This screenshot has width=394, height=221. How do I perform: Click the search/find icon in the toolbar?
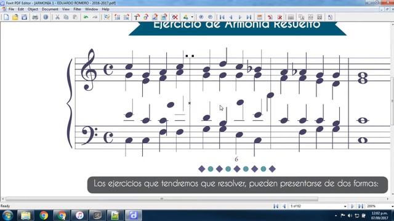[x=107, y=17]
